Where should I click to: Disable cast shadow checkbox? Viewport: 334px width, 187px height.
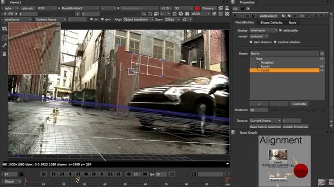pyautogui.click(x=251, y=42)
